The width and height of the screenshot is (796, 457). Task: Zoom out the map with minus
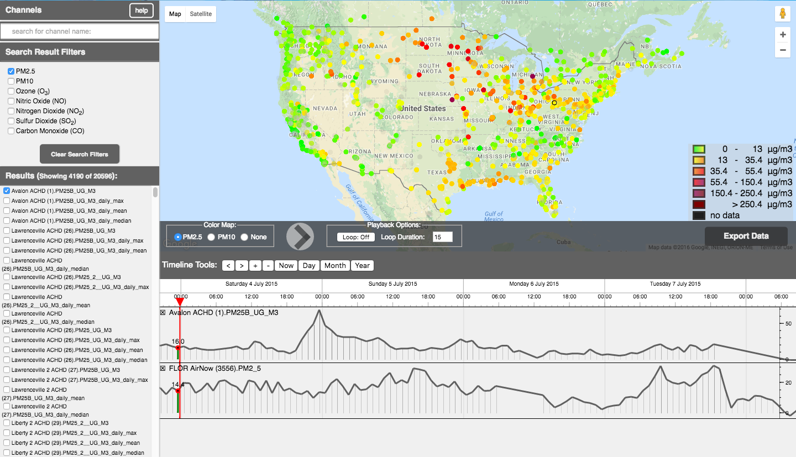[x=783, y=50]
